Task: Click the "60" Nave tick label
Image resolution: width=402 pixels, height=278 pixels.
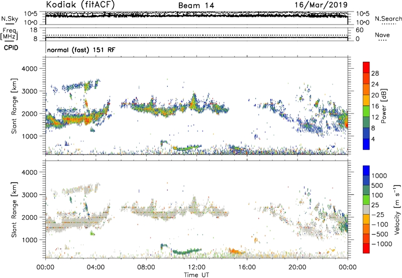Action: 359,30
